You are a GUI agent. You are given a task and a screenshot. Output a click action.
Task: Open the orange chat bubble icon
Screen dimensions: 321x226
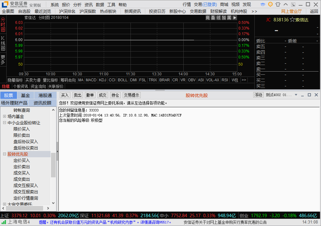pyautogui.click(x=270, y=4)
